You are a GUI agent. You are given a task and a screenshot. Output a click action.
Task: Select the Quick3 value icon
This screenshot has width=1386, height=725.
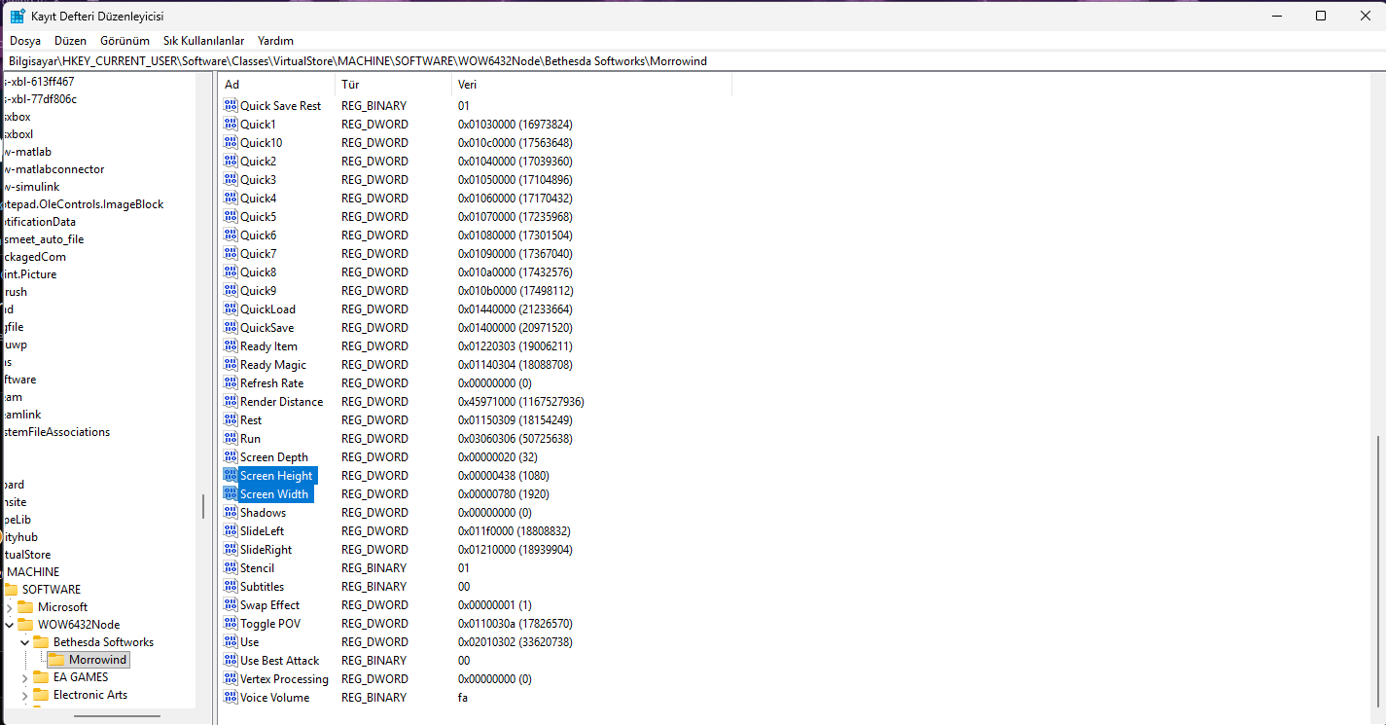tap(231, 179)
